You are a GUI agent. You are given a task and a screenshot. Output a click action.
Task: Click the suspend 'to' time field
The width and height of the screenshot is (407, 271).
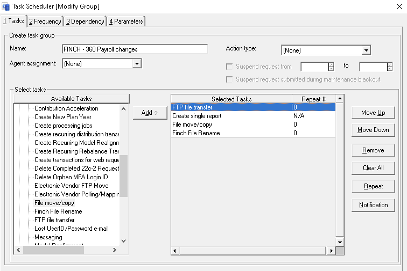(373, 67)
